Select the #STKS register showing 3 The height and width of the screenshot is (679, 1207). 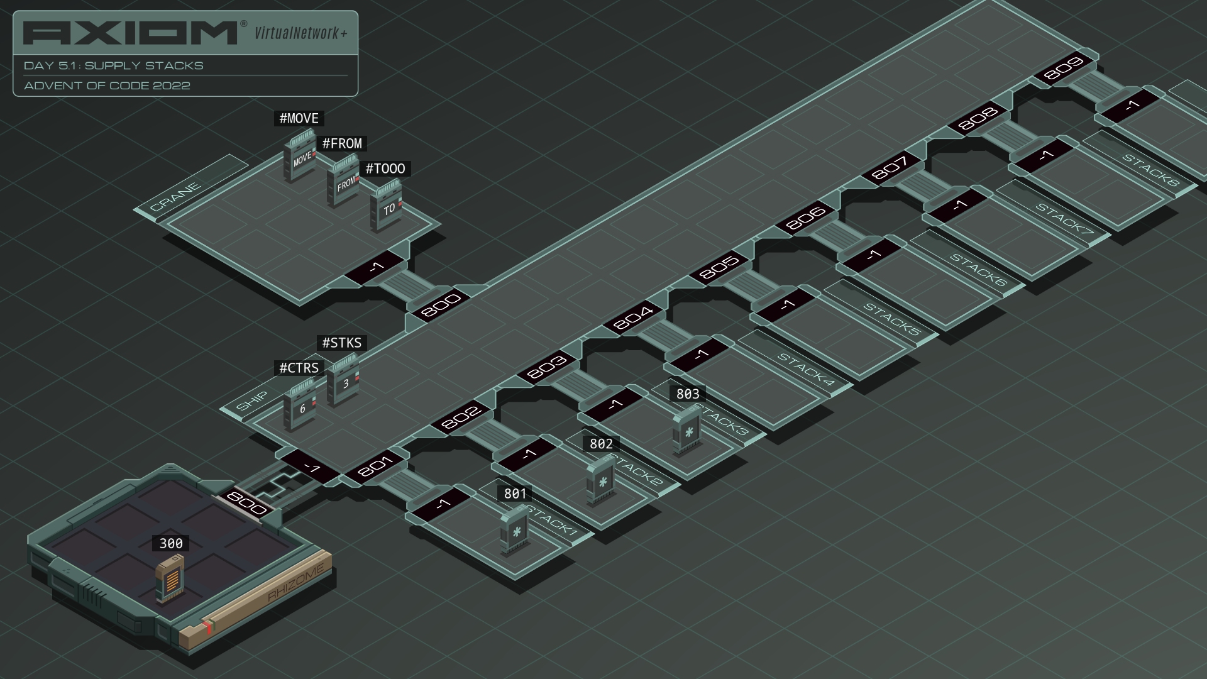[343, 380]
